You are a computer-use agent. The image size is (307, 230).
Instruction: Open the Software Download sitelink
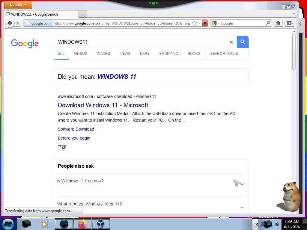76,129
